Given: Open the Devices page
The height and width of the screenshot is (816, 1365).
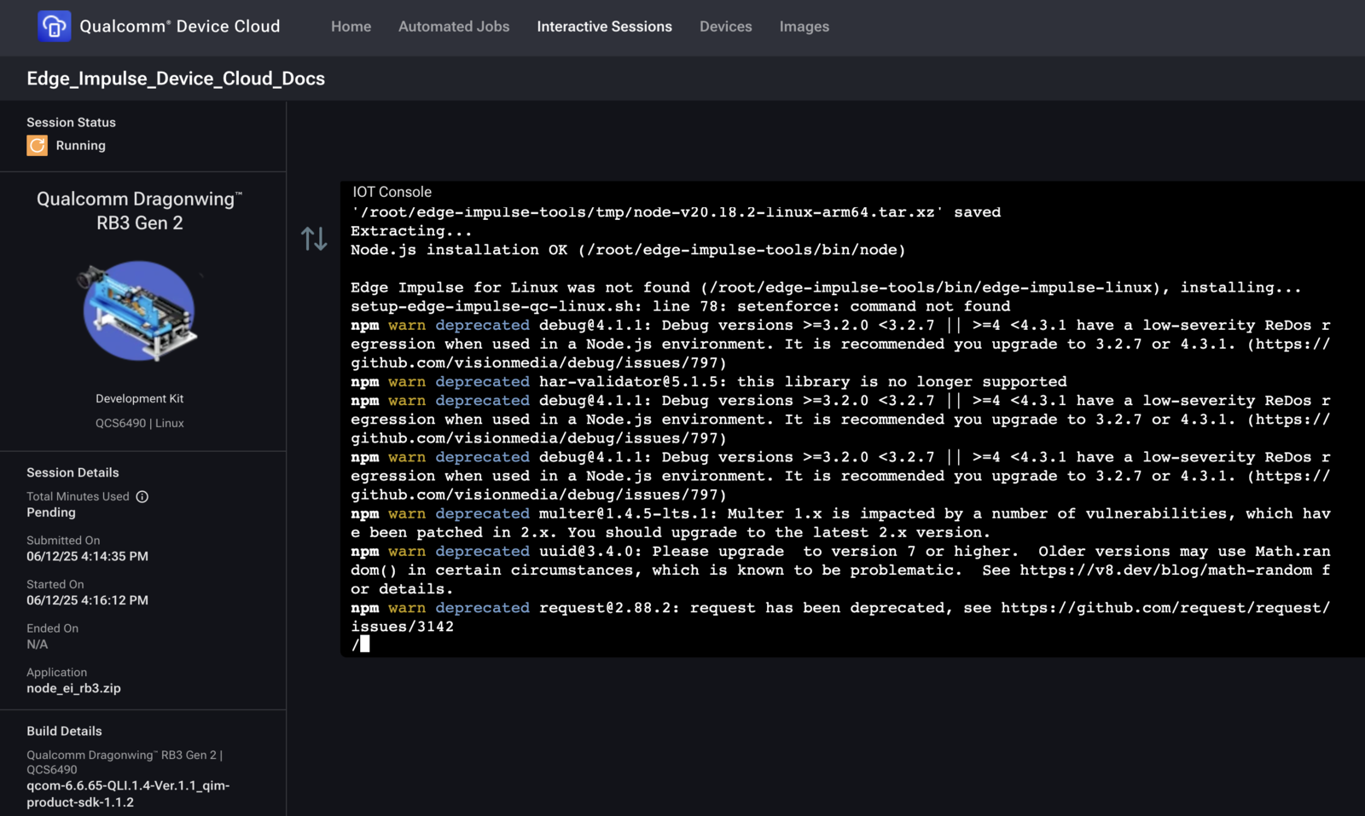Looking at the screenshot, I should [725, 26].
